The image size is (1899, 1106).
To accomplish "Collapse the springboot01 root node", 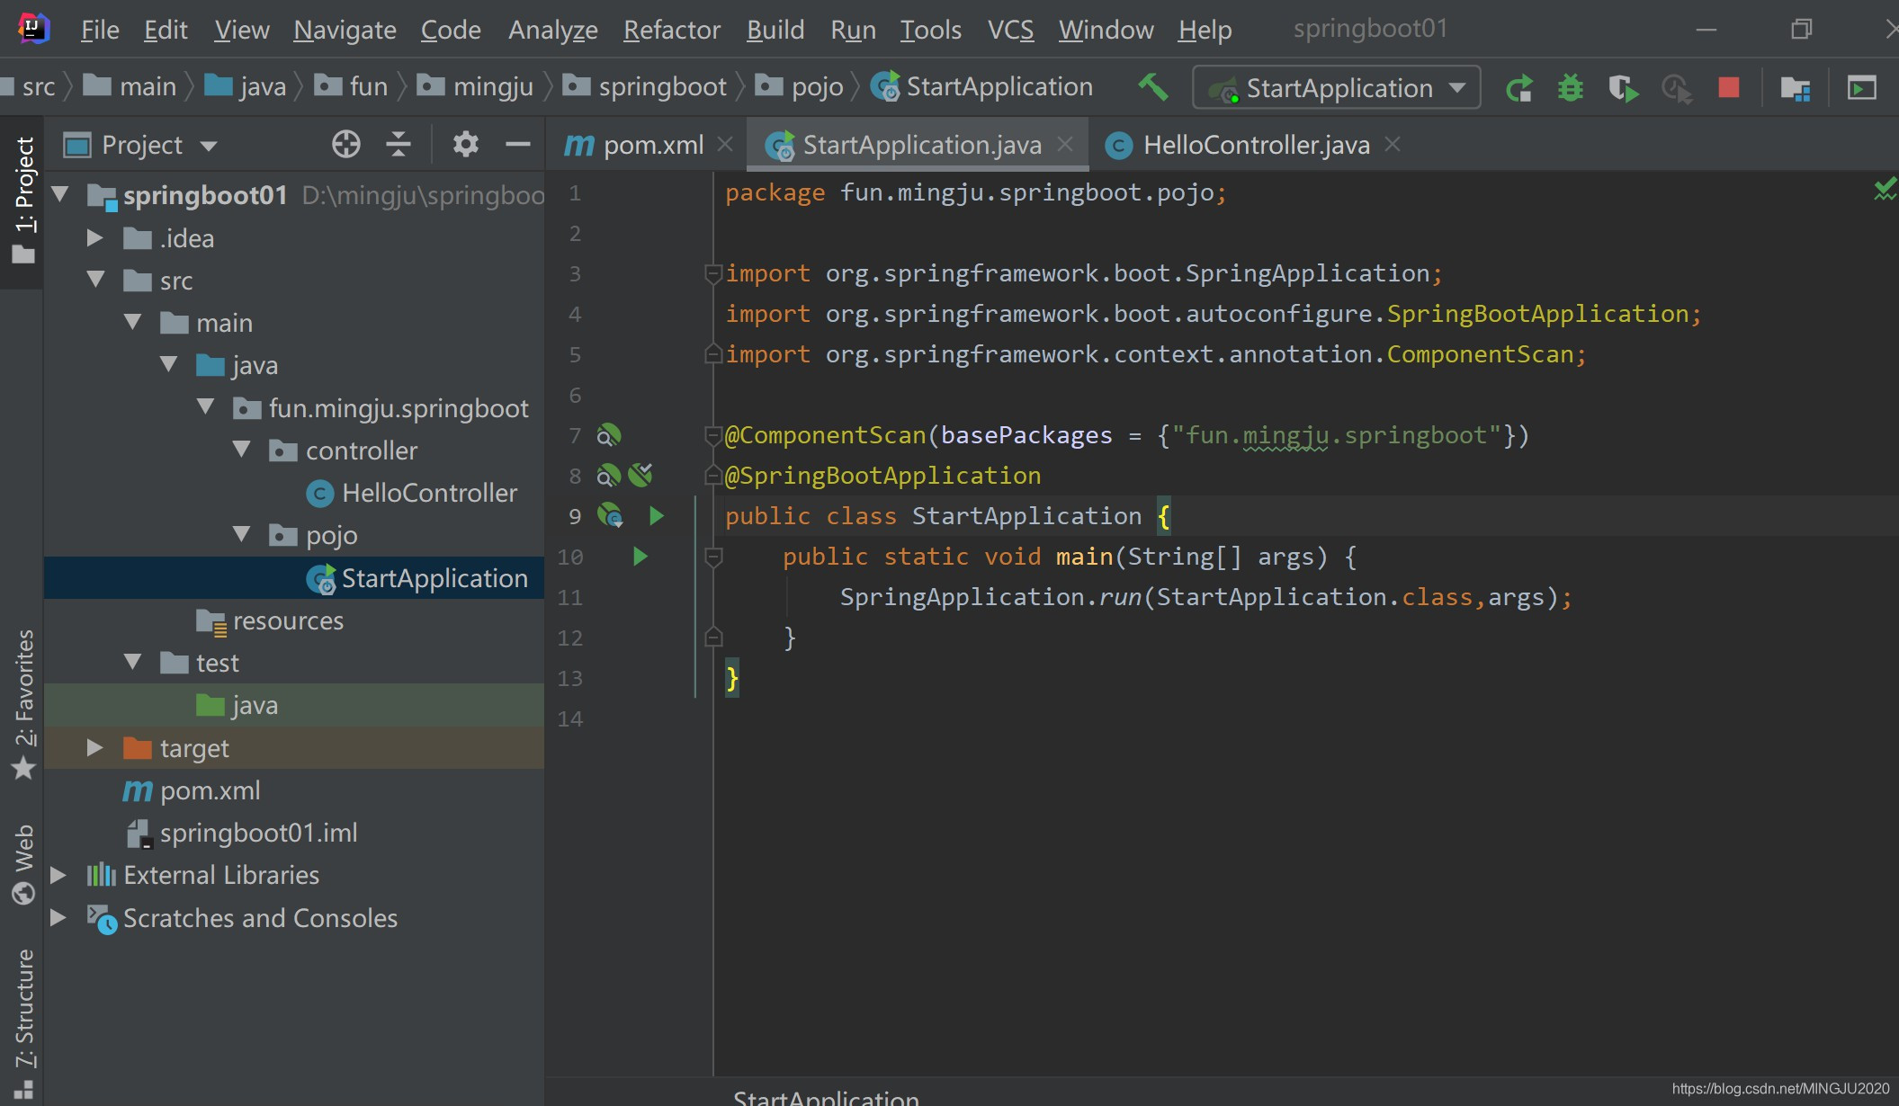I will (x=60, y=193).
